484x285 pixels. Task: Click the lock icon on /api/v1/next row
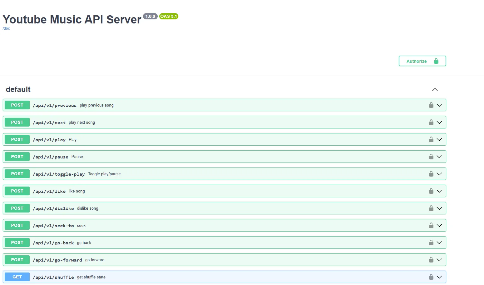431,122
